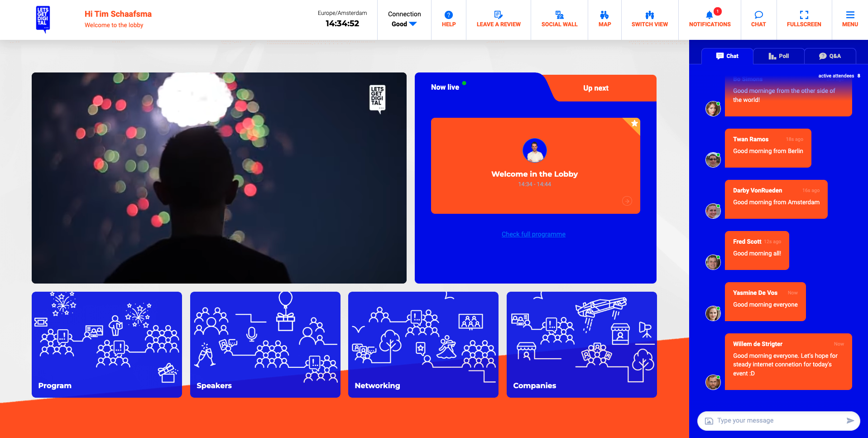Open the Networking tile
Viewport: 868px width, 438px height.
coord(423,345)
